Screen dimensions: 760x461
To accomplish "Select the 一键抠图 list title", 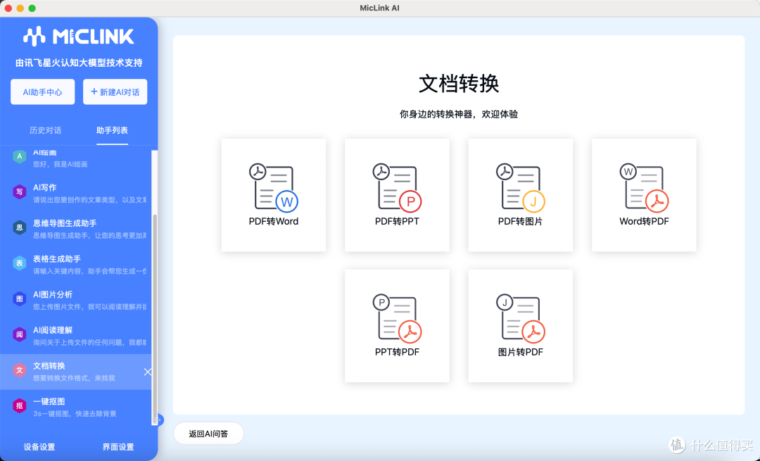I will 49,401.
